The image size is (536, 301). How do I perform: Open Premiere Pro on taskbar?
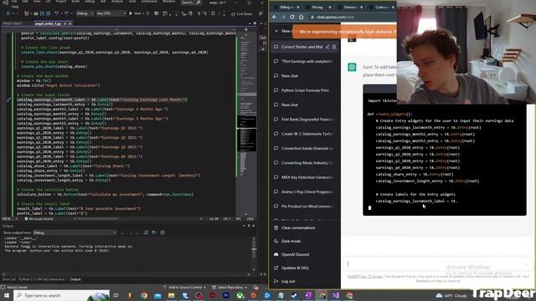tap(226, 295)
